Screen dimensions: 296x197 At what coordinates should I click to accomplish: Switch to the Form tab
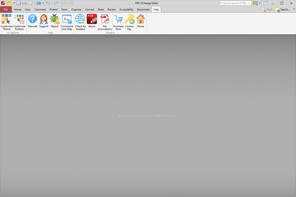[x=64, y=9]
